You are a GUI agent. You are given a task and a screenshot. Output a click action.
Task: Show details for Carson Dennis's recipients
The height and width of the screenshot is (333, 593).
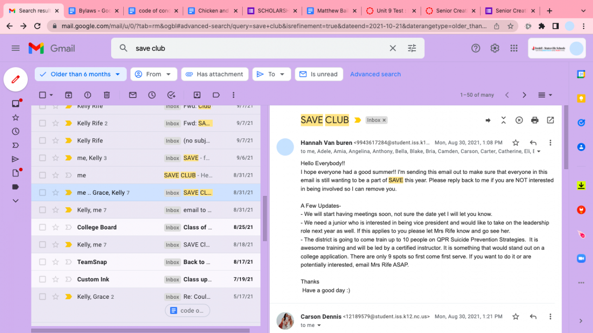[319, 325]
